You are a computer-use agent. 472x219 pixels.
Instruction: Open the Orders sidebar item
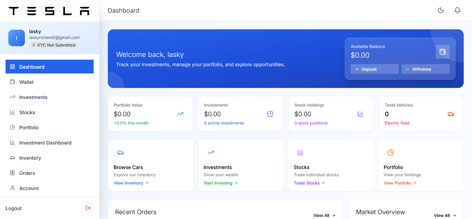coord(27,173)
